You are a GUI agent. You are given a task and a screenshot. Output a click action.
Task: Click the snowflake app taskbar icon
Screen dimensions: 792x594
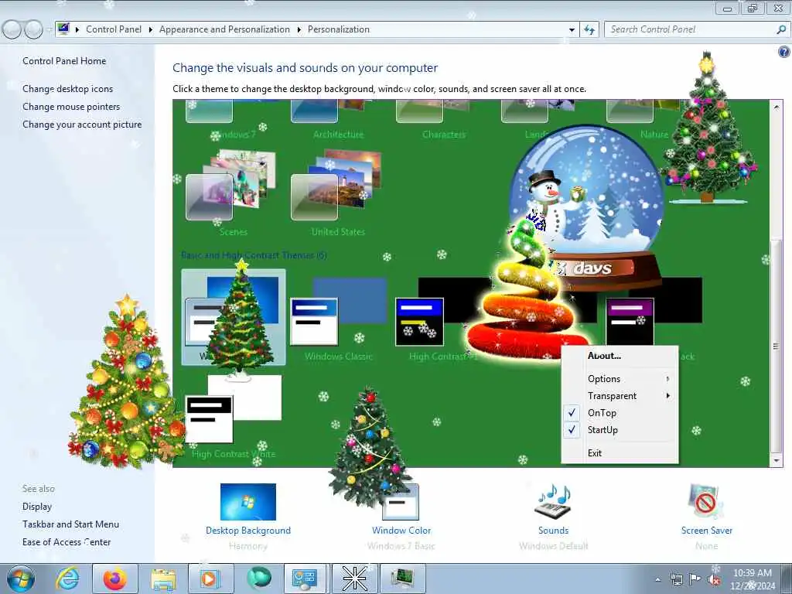click(354, 579)
